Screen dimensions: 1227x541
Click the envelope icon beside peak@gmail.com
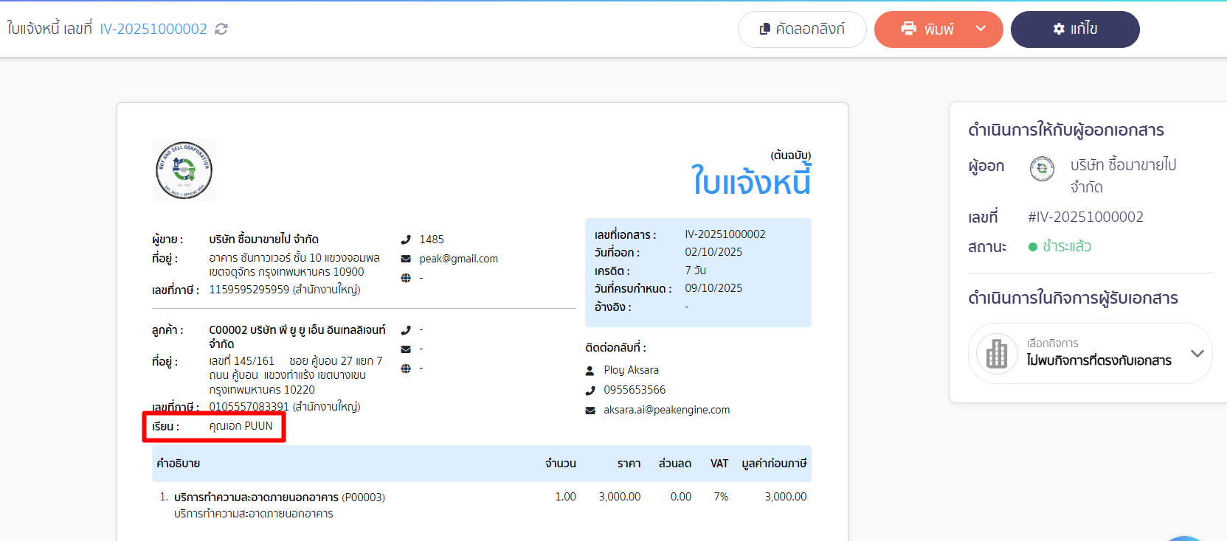pos(406,259)
